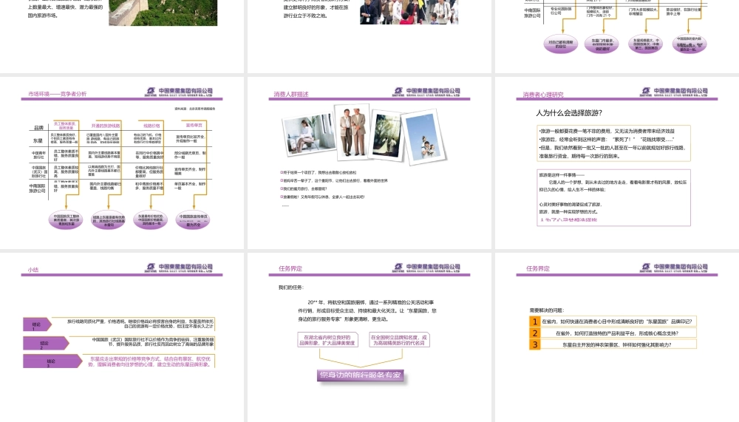Click the orange number 2 box
739x422 pixels.
534,333
